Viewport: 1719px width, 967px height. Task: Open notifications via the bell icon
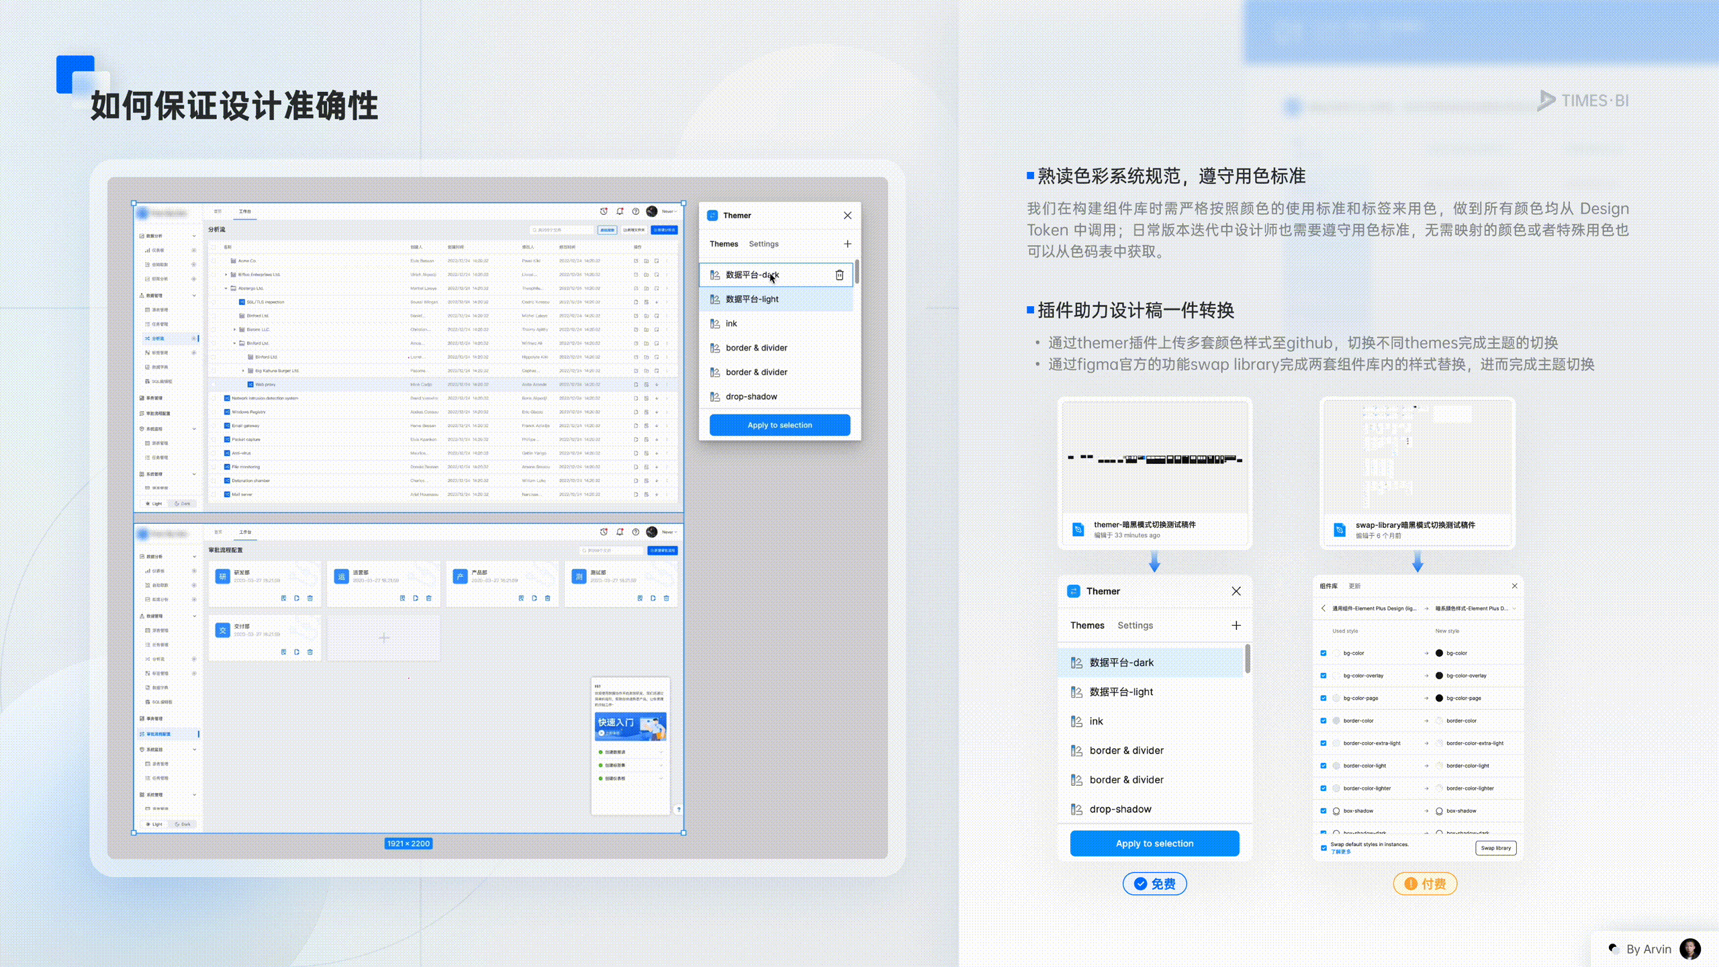(620, 212)
